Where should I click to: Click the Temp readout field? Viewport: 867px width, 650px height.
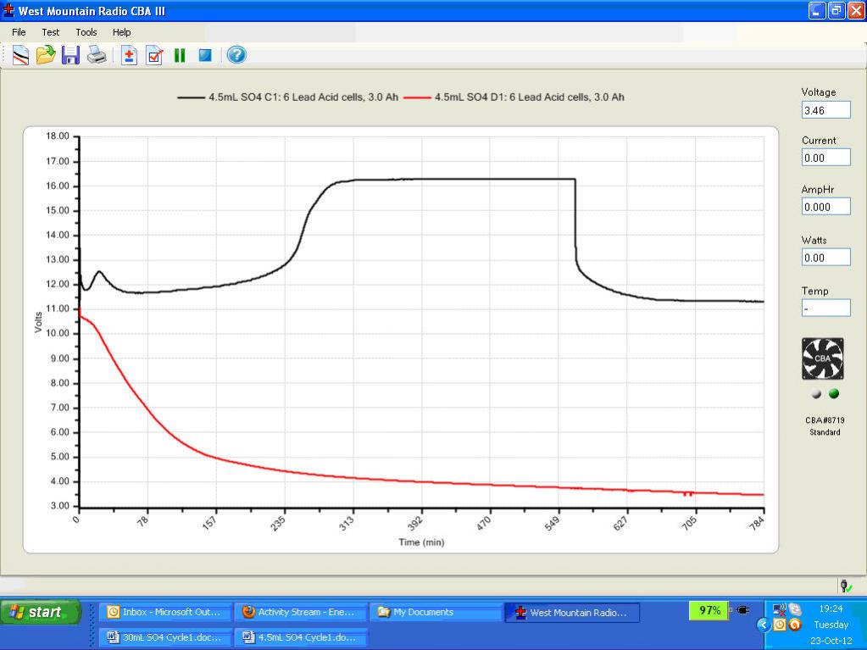click(x=826, y=308)
